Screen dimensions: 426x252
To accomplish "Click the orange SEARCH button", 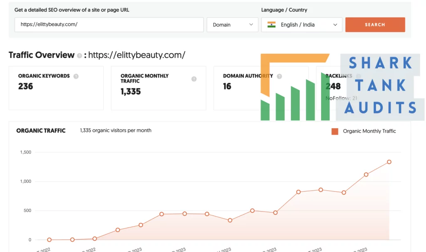I will point(375,25).
